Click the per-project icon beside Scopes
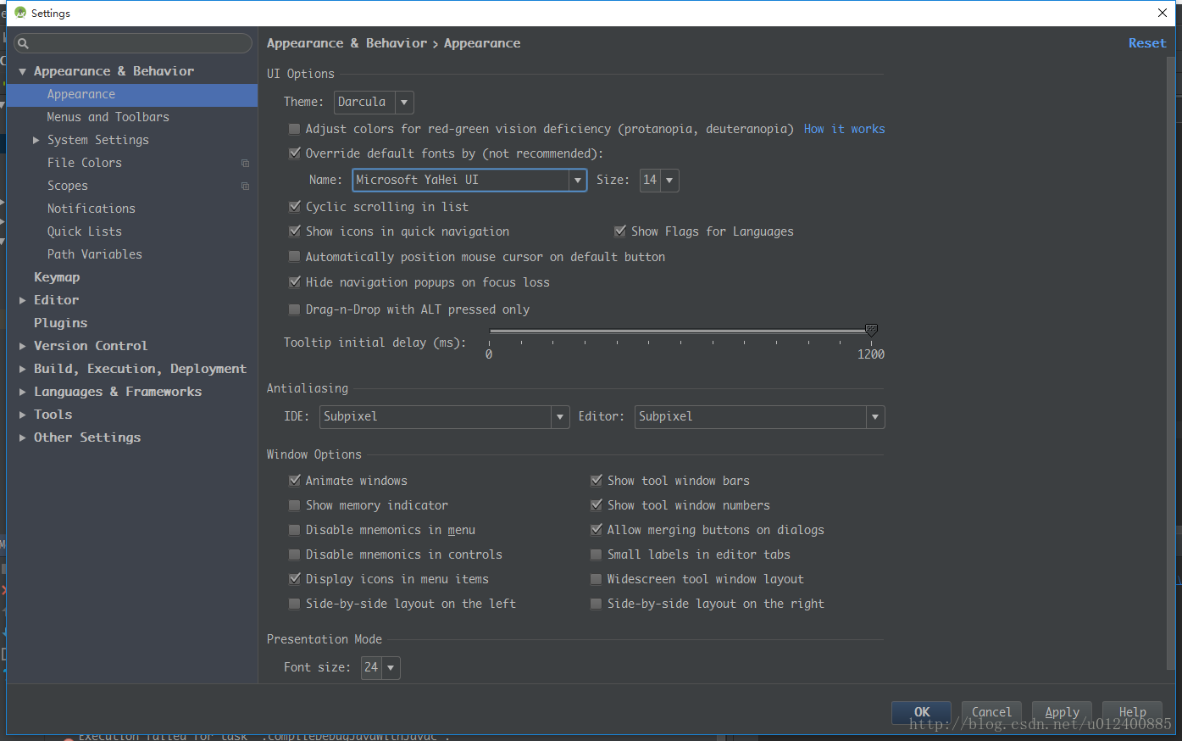Screen dimensions: 1182x741 (x=245, y=186)
